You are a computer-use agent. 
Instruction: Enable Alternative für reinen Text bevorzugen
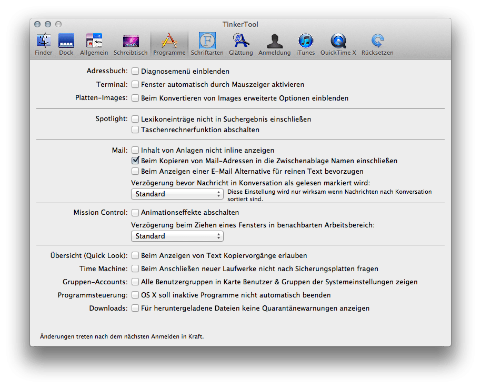[135, 171]
